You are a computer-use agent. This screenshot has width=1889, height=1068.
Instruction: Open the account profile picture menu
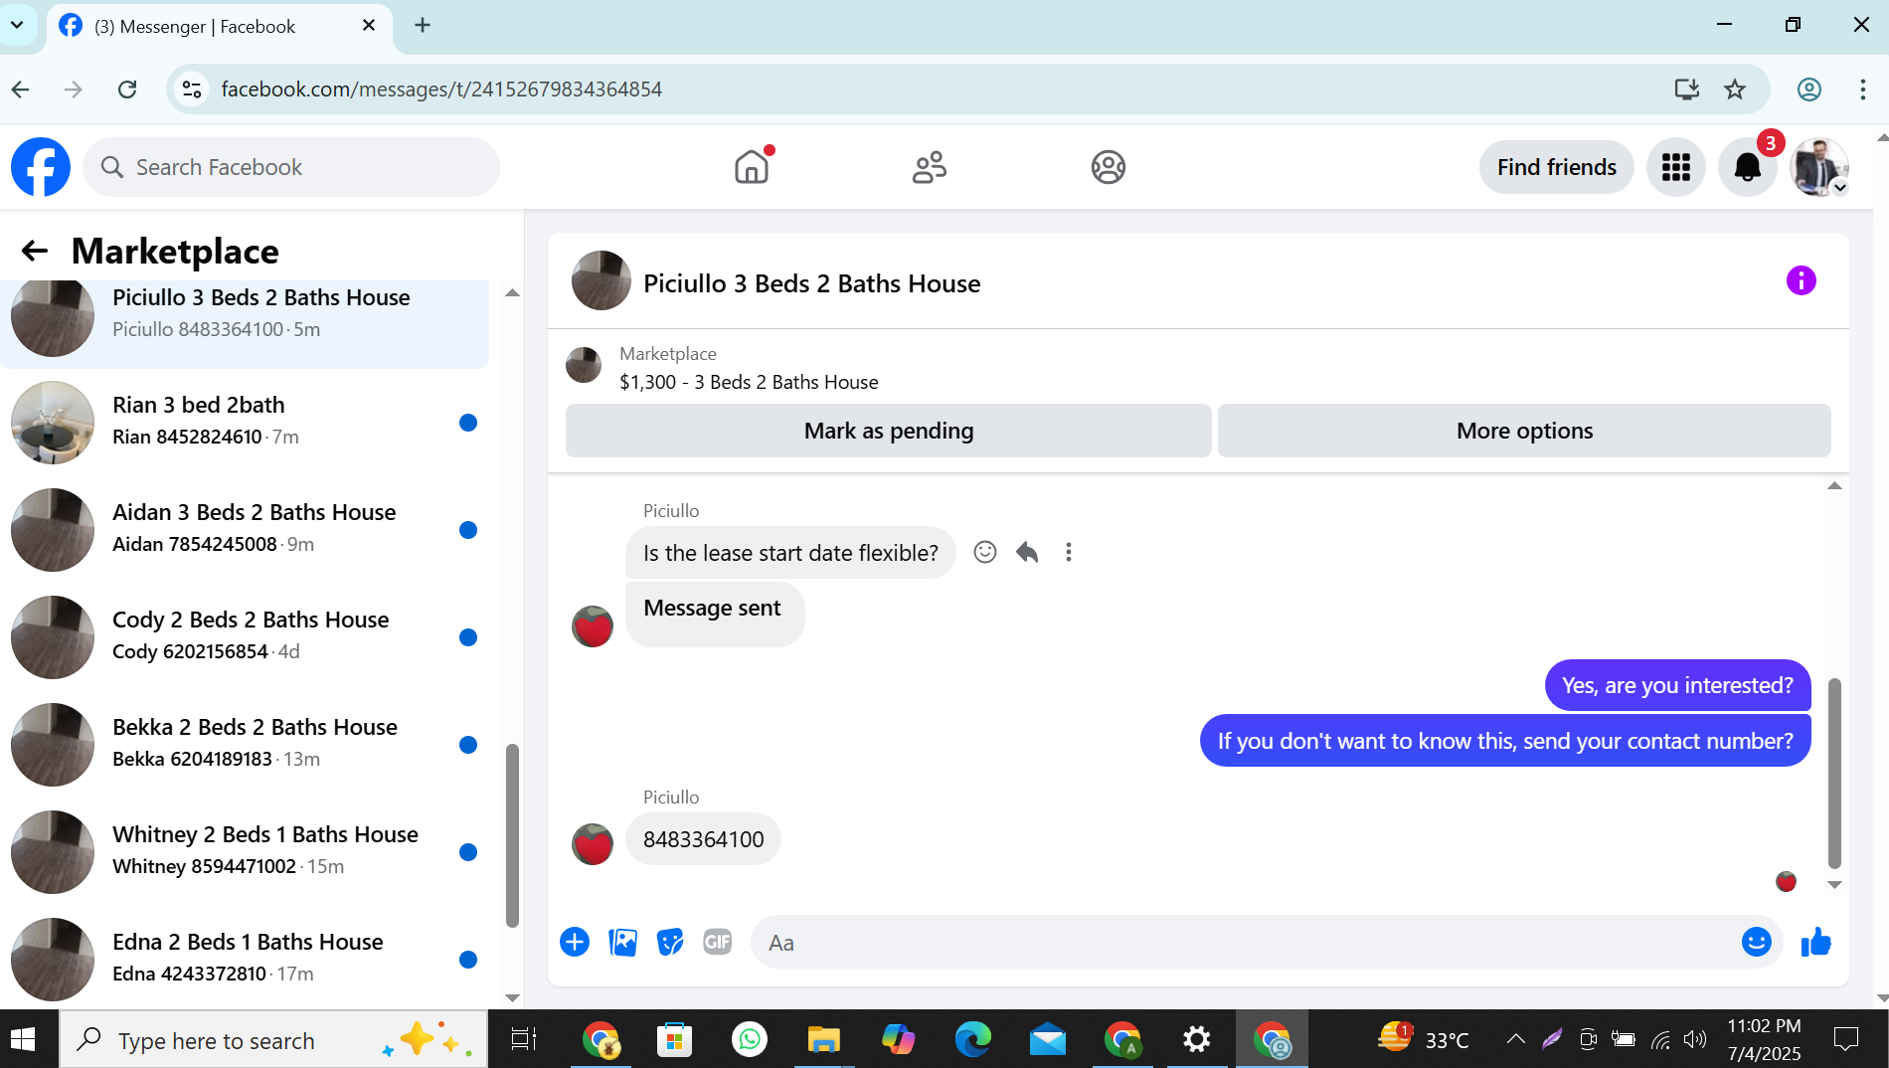click(1819, 167)
